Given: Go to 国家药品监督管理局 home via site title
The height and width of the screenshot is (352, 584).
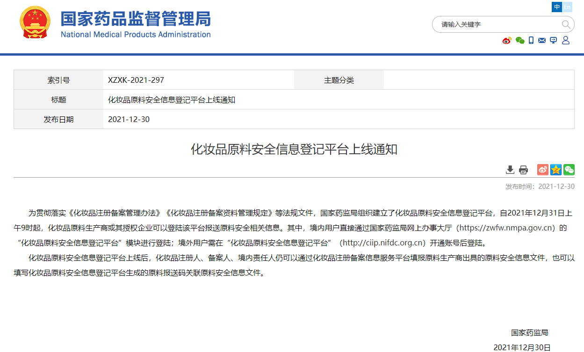Looking at the screenshot, I should (x=136, y=19).
